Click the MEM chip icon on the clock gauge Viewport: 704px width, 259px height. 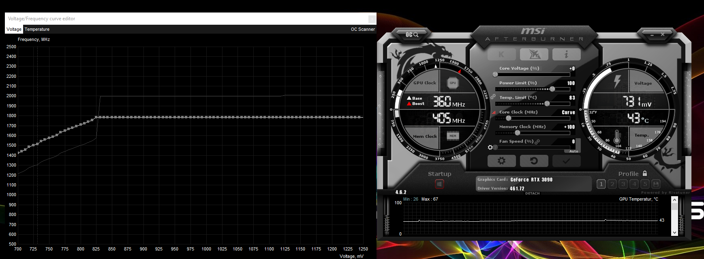[453, 136]
